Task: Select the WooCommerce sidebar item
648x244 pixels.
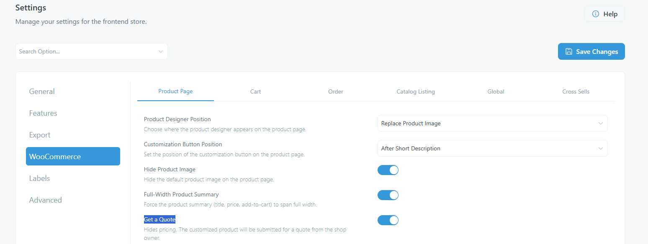Action: point(73,157)
